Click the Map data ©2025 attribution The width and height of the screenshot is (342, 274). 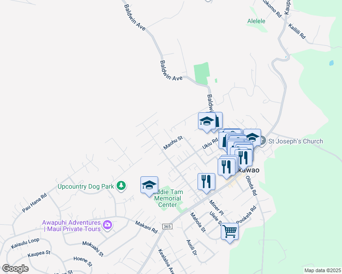323,270
